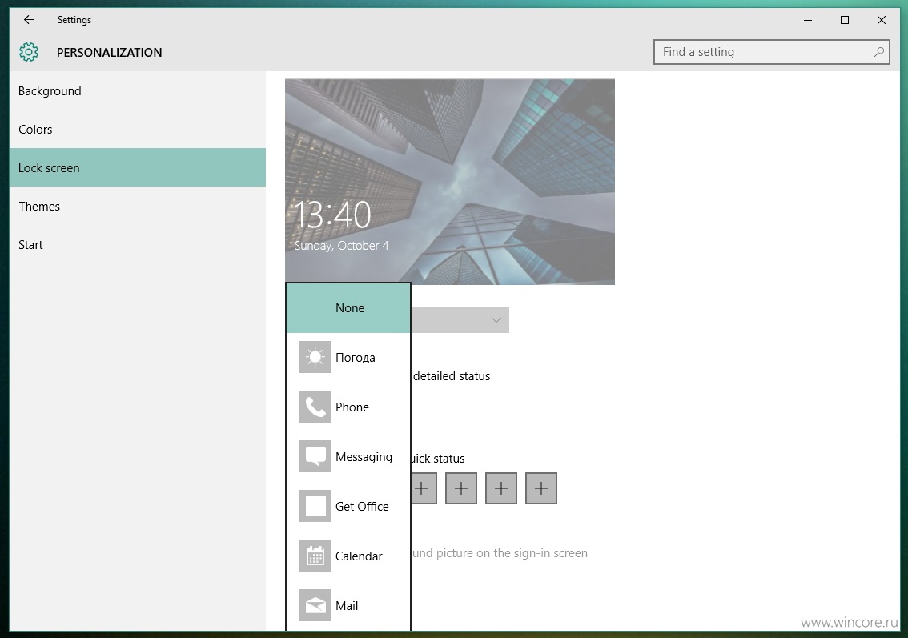Click the Messaging label in list
908x638 pixels.
tap(364, 457)
